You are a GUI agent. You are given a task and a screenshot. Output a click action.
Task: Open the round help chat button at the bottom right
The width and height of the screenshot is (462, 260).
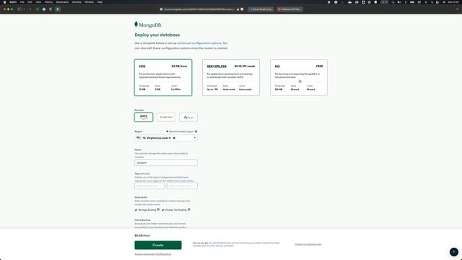click(454, 252)
